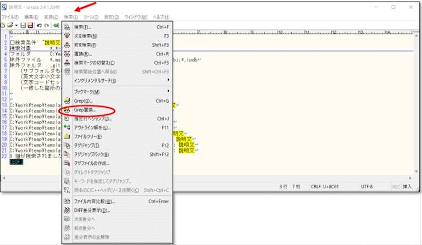422x245 pixels.
Task: Click the REC indicator in status bar
Action: [x=396, y=187]
